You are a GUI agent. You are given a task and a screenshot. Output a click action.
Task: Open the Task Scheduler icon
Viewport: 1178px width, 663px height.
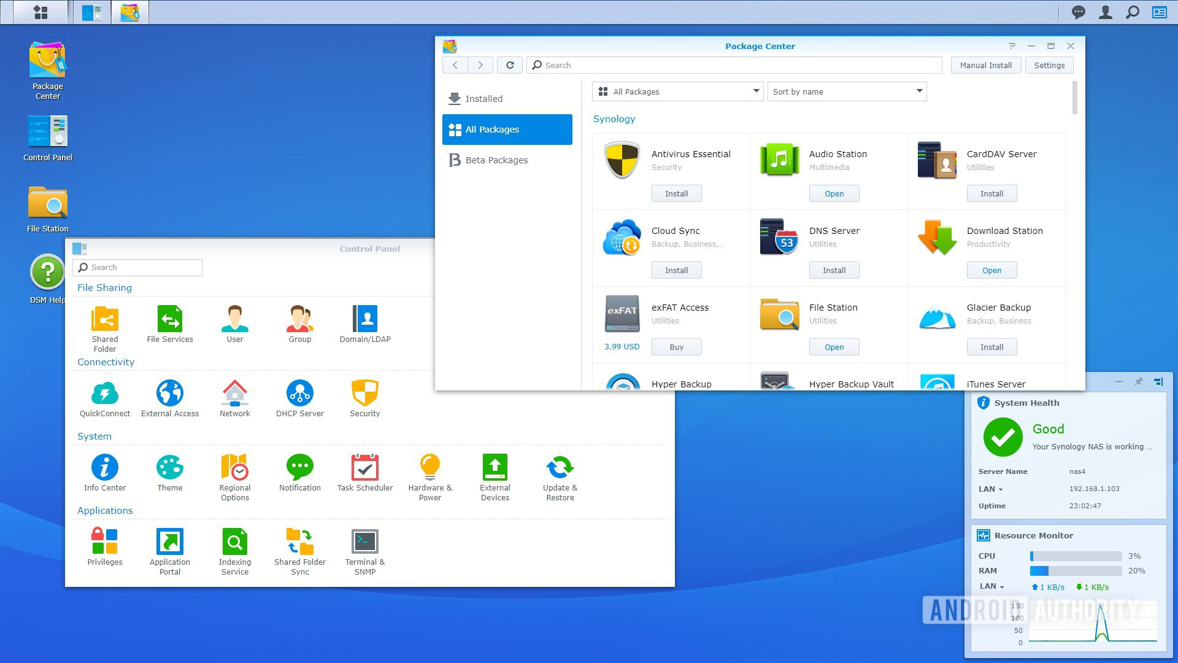tap(364, 468)
